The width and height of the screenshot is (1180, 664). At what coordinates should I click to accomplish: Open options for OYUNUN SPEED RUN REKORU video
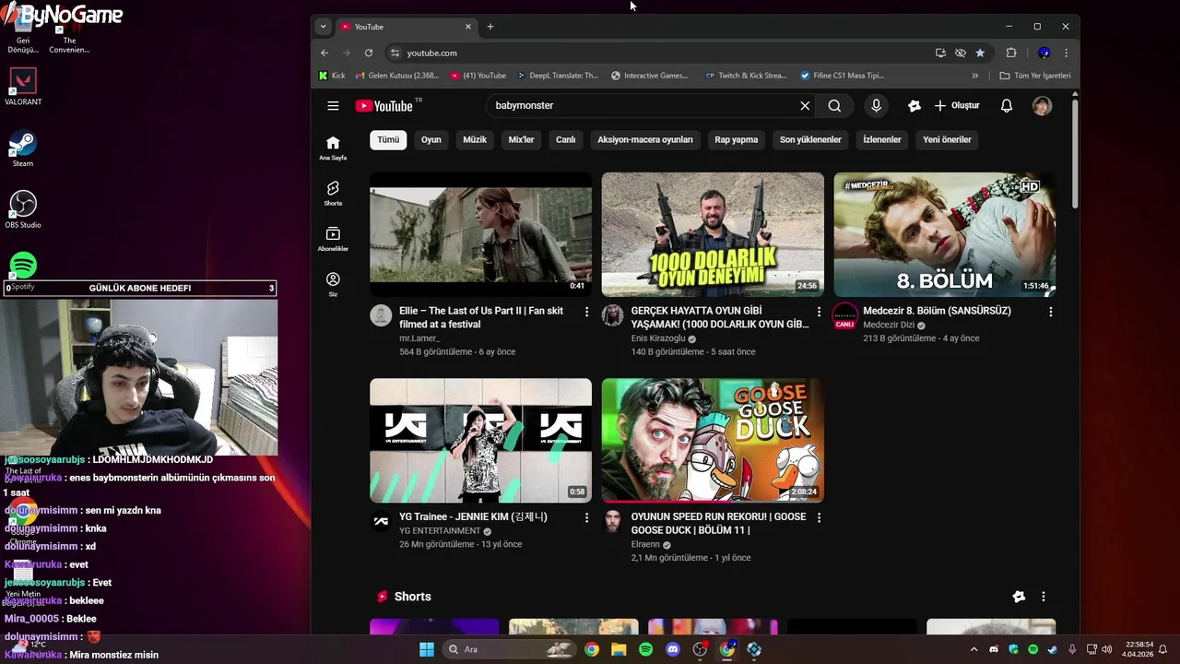[819, 518]
